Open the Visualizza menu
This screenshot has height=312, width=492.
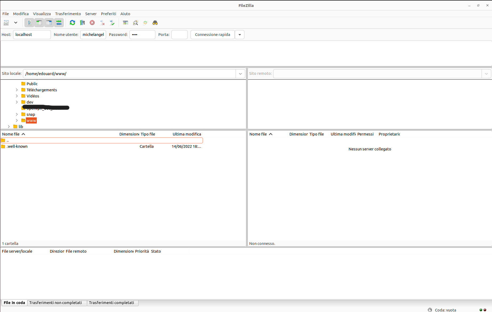(42, 14)
